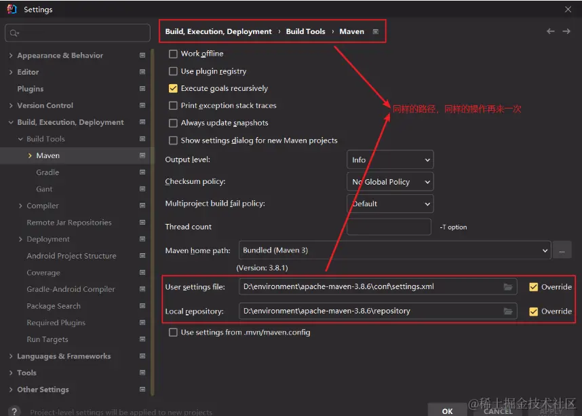Enable Use plugin registry checkbox
The image size is (582, 416).
point(173,71)
